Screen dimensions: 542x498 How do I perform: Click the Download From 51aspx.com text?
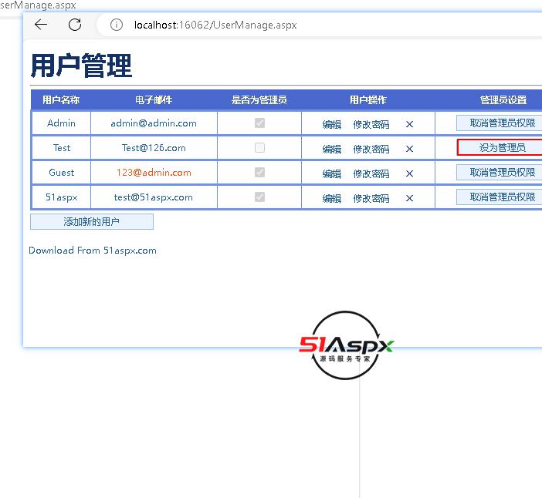coord(93,251)
